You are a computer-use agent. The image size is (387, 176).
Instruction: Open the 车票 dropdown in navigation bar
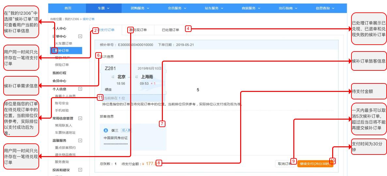click(104, 8)
